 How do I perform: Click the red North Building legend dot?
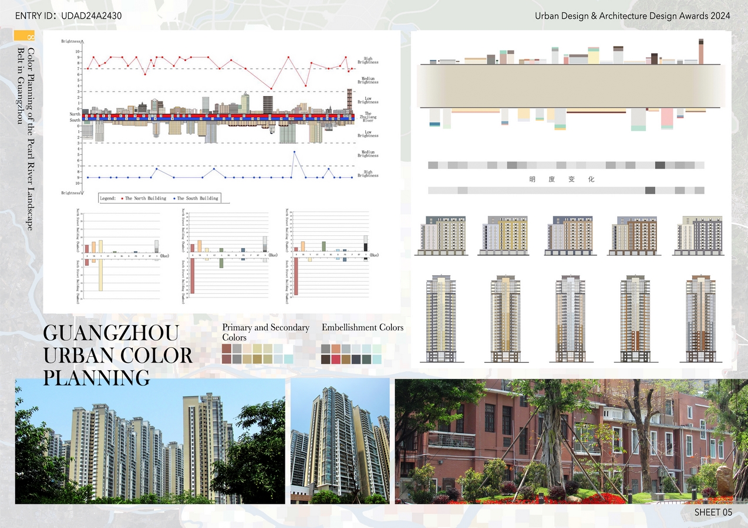click(121, 198)
